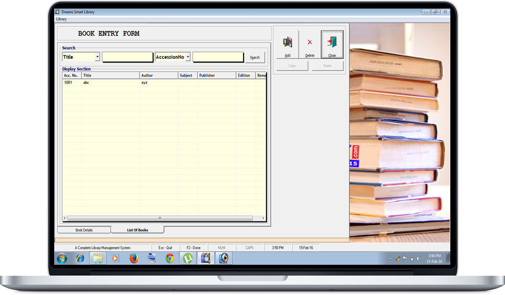Open the volume speaker tray icon
This screenshot has width=505, height=295.
click(x=419, y=259)
